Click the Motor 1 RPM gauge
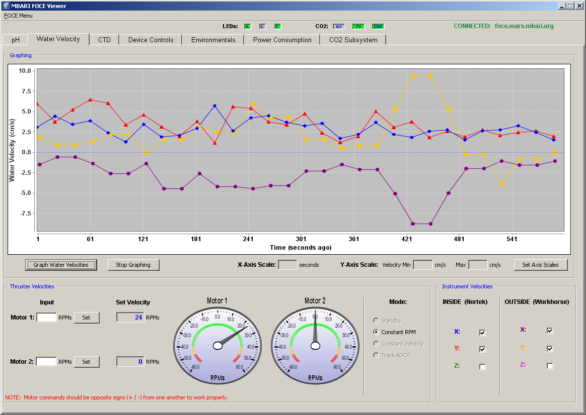This screenshot has width=586, height=415. point(217,346)
